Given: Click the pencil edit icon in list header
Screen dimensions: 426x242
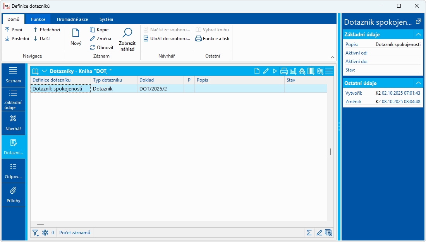Looking at the screenshot, I should [266, 71].
